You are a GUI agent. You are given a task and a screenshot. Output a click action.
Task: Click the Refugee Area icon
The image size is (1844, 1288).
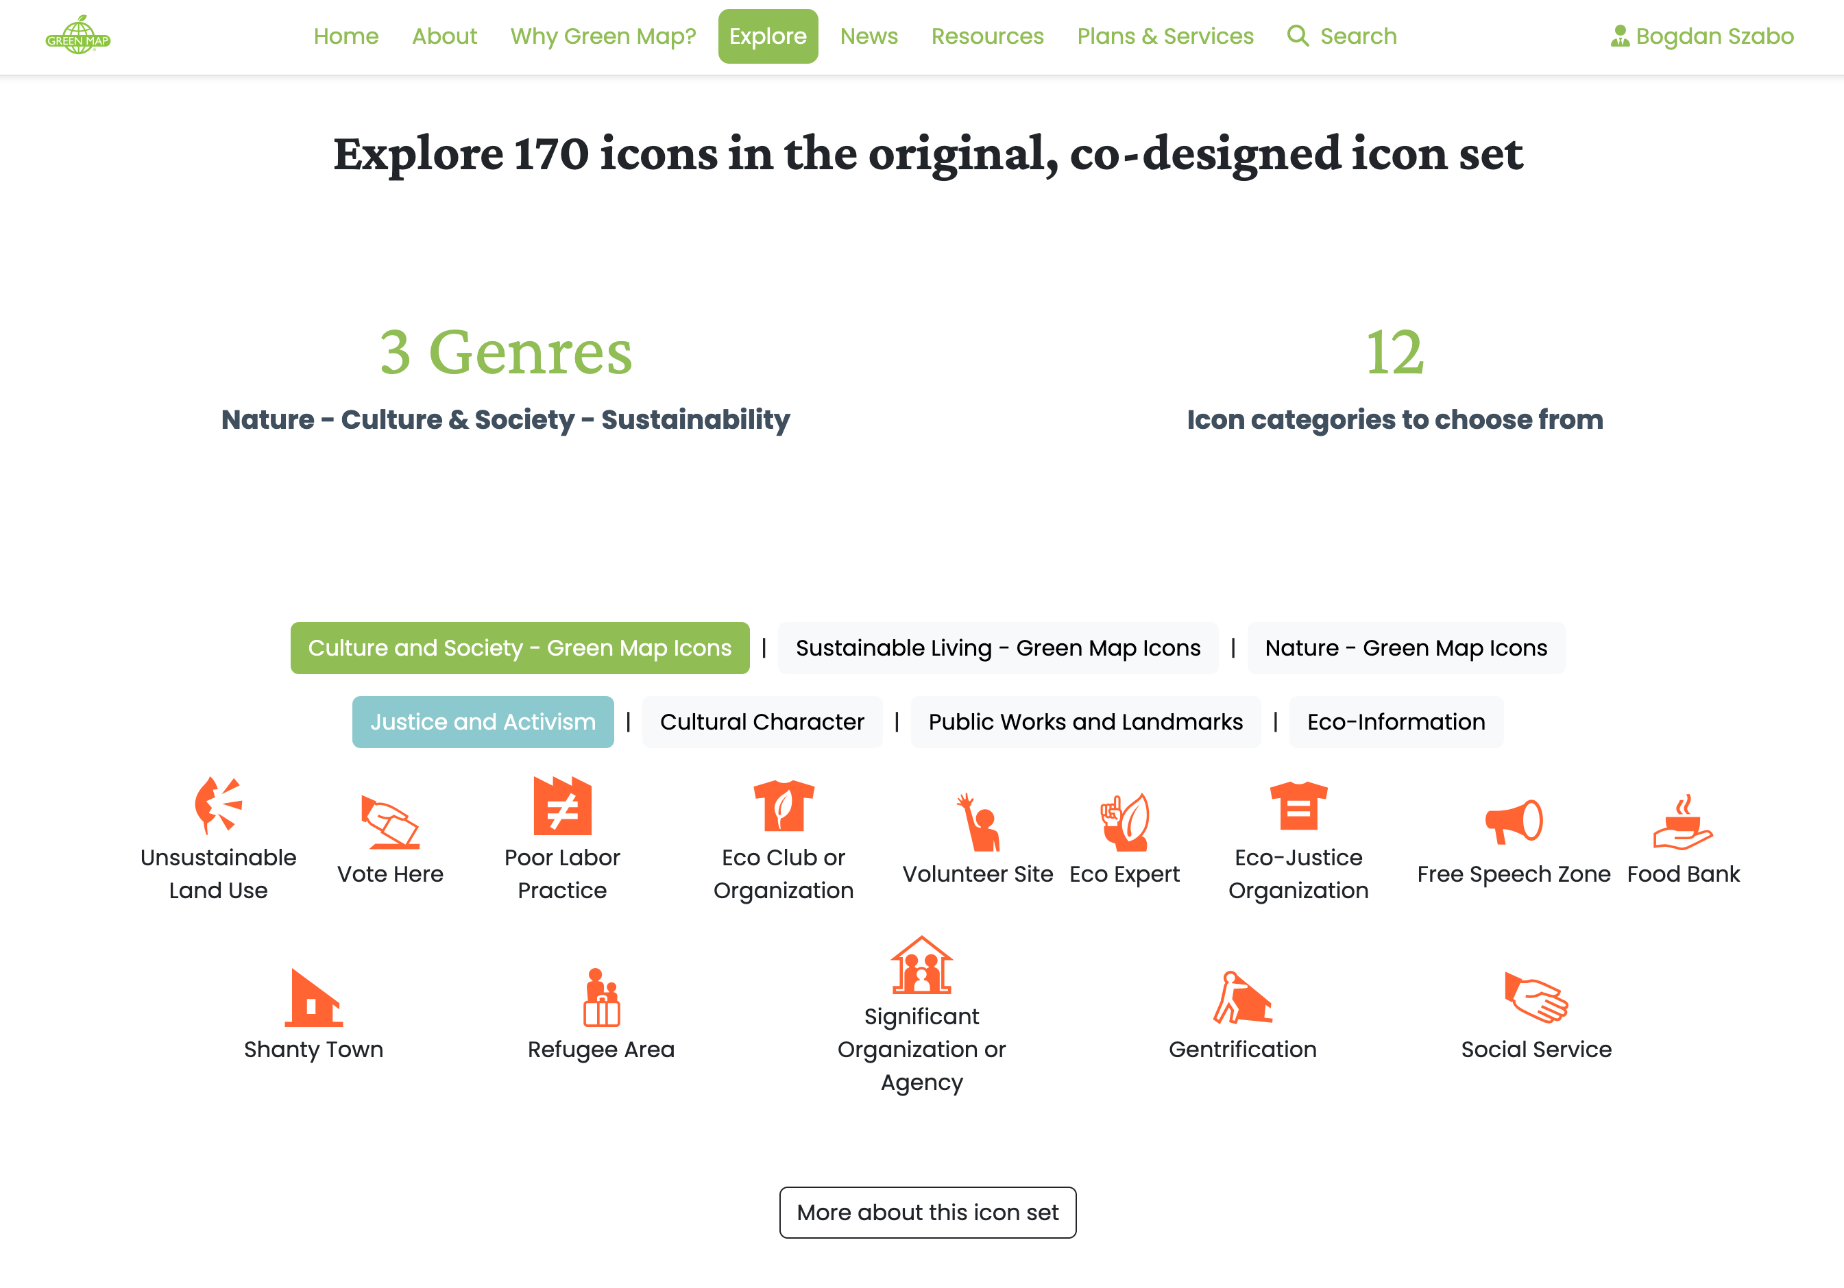pos(600,998)
